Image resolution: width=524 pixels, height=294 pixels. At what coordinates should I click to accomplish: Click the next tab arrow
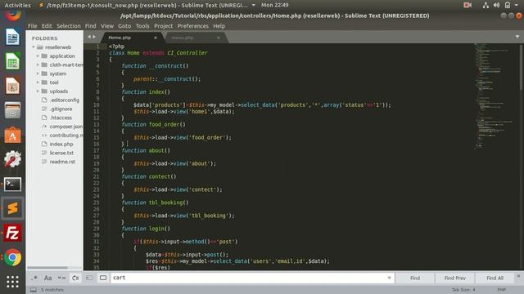94,37
